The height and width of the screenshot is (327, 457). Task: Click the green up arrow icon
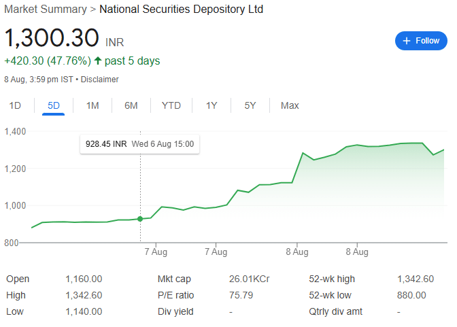[x=98, y=61]
